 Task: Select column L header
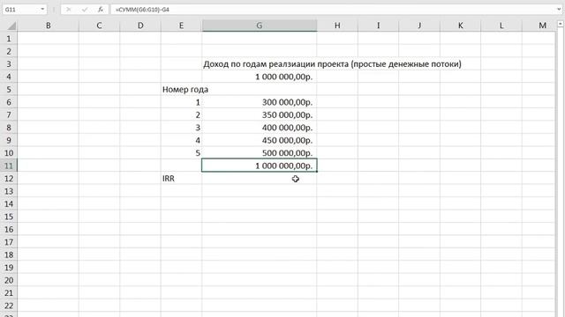(501, 26)
